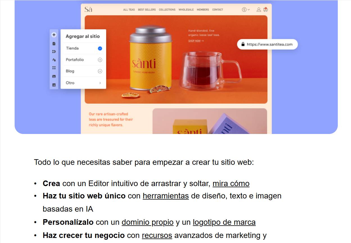Open the COLLECTIONS menu item
Image resolution: width=351 pixels, height=243 pixels.
[167, 10]
